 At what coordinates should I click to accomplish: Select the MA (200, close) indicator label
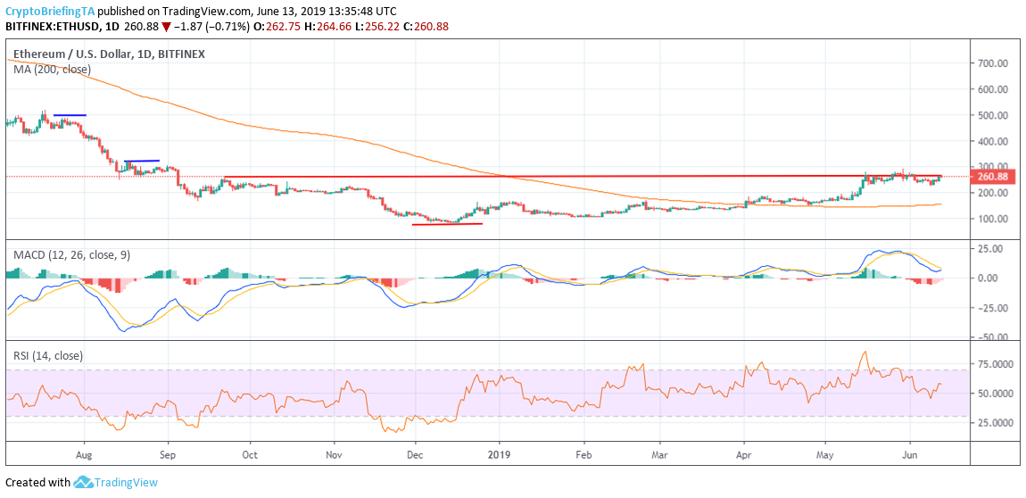(x=53, y=69)
